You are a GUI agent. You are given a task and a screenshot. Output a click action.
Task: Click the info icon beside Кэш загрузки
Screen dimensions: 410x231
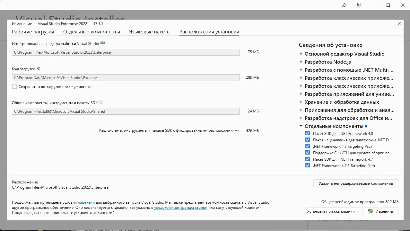[x=39, y=68]
